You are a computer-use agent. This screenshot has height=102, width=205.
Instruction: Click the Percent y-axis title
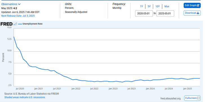click(x=3, y=57)
